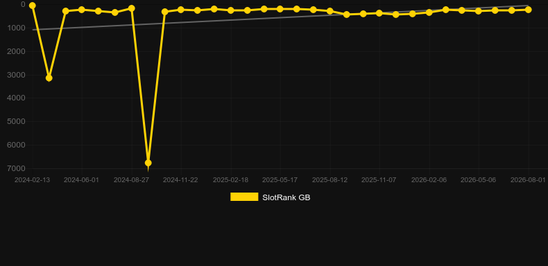Select the data point above 2025-02-18

tap(231, 10)
